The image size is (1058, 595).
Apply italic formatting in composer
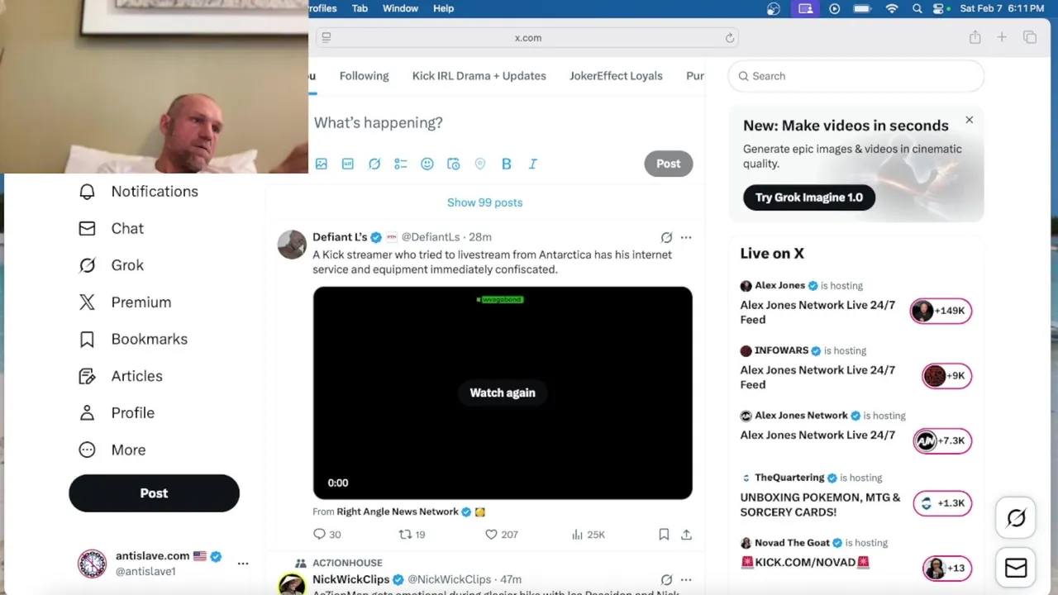[533, 164]
